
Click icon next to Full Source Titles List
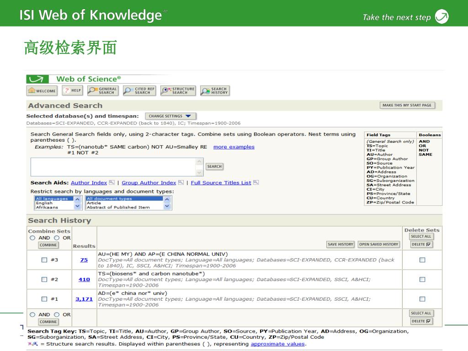[x=256, y=182]
